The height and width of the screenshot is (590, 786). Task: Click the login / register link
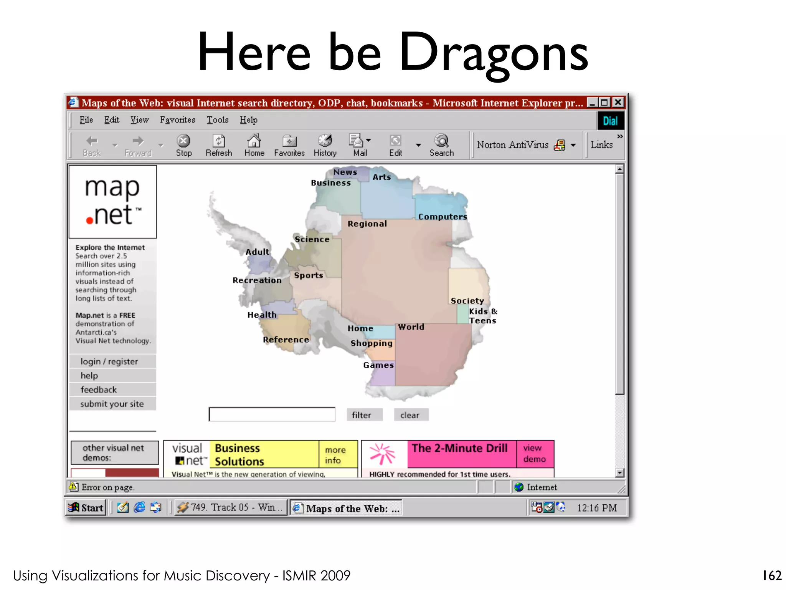(112, 361)
